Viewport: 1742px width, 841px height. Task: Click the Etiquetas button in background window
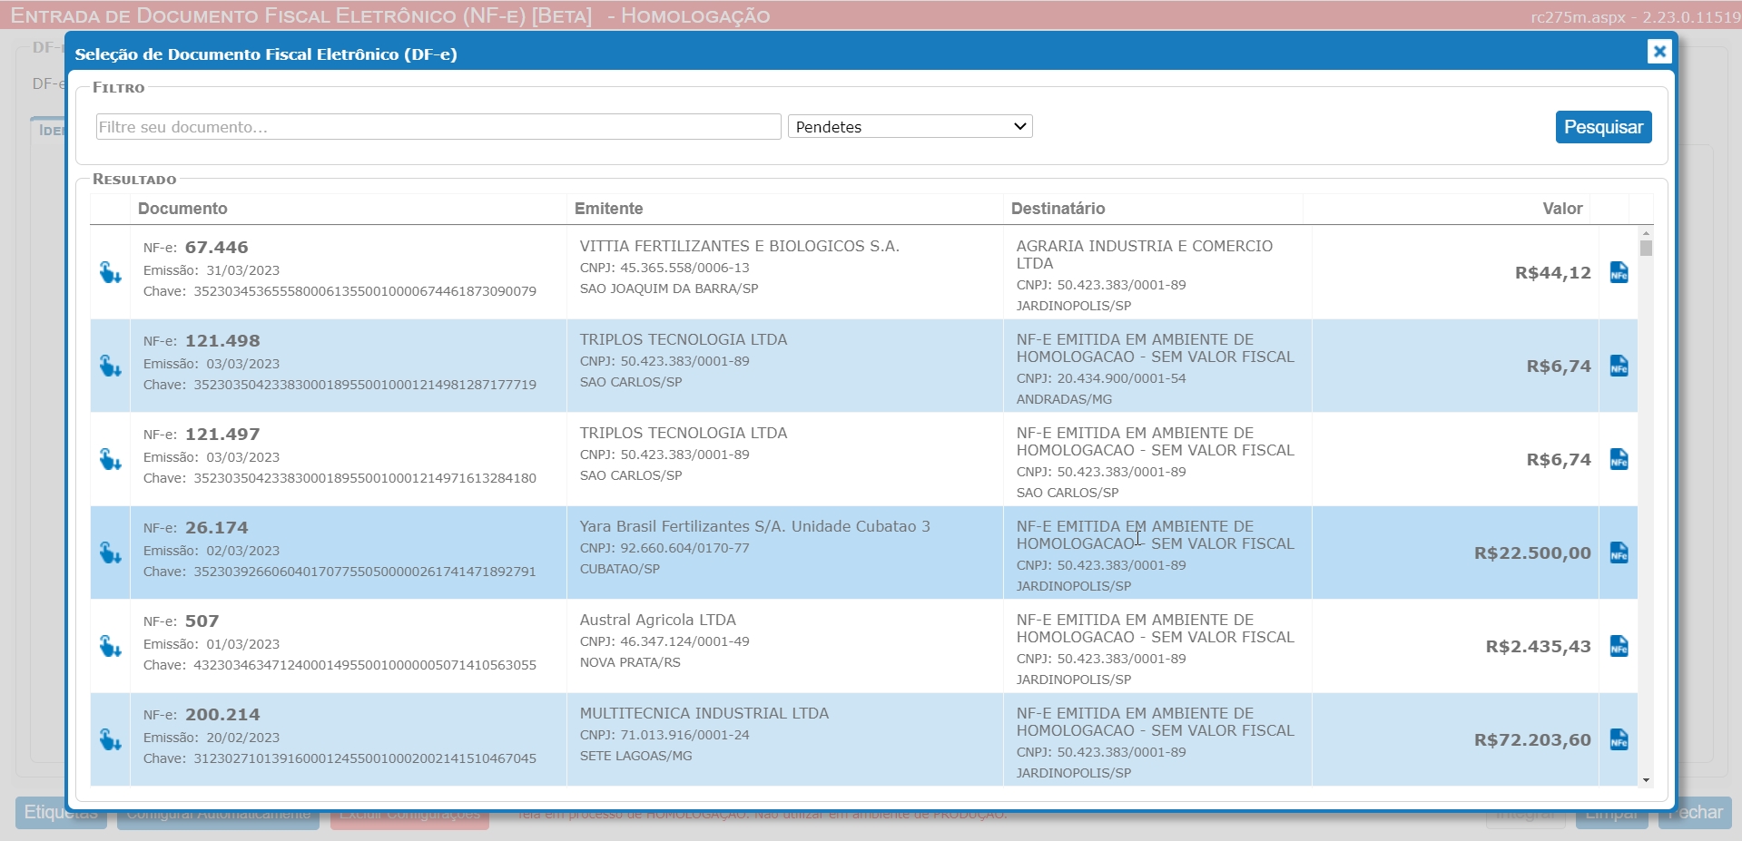[61, 812]
